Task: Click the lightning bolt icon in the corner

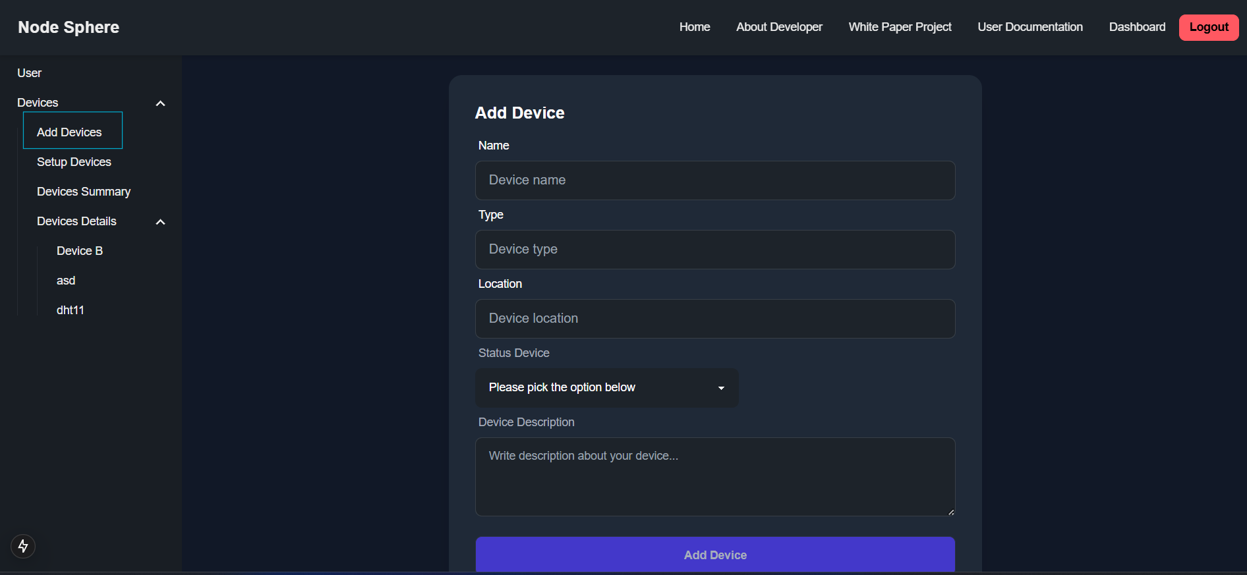Action: point(23,546)
